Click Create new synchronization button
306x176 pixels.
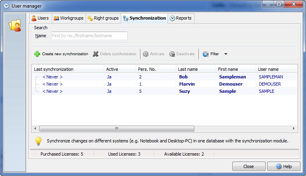(61, 54)
